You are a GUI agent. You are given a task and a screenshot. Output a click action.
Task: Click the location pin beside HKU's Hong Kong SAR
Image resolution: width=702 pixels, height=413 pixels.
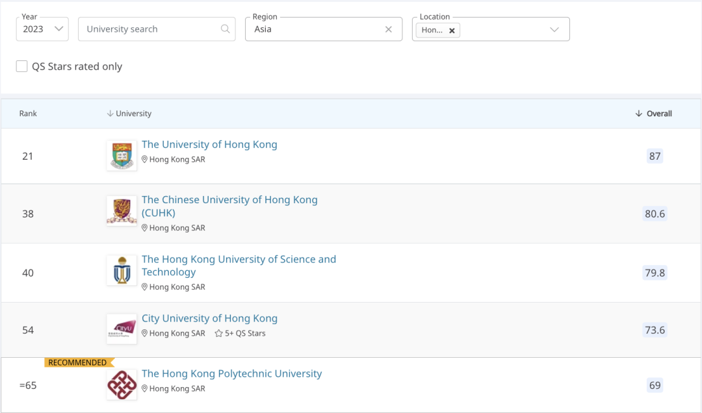(x=144, y=159)
